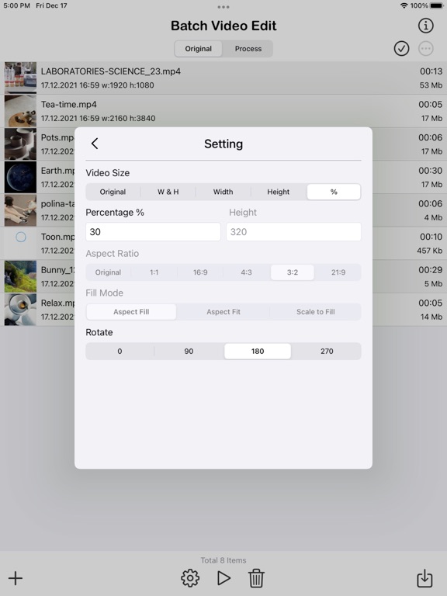Image resolution: width=447 pixels, height=596 pixels.
Task: Tap the three-dot multitasking indicator at top
Action: coord(223,7)
